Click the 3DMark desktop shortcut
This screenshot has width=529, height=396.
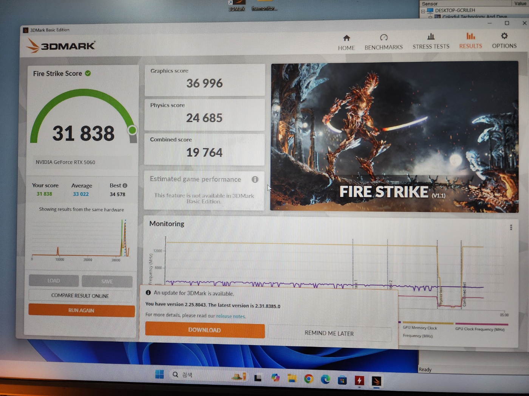click(237, 6)
